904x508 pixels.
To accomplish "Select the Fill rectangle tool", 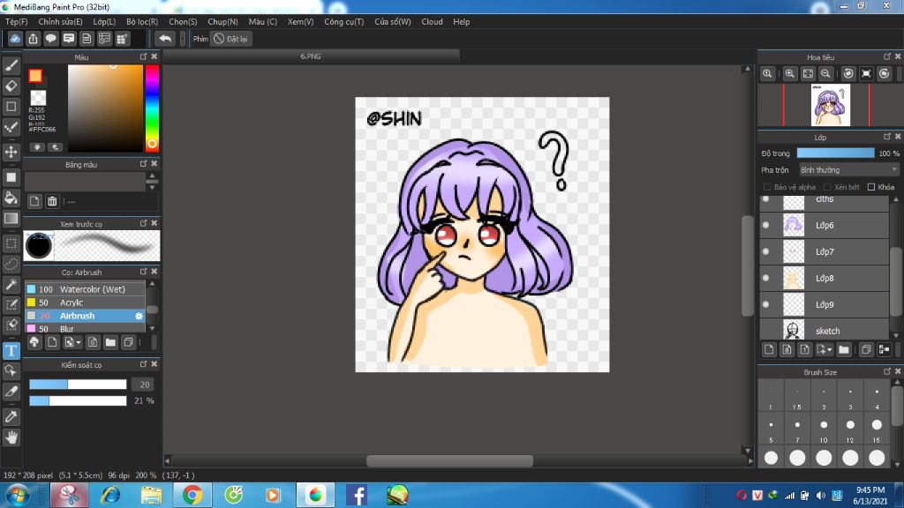I will [x=11, y=177].
